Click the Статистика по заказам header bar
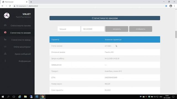 click(105, 18)
